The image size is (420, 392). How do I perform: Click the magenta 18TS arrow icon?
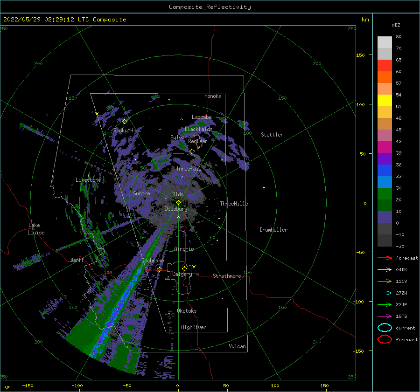coord(385,316)
